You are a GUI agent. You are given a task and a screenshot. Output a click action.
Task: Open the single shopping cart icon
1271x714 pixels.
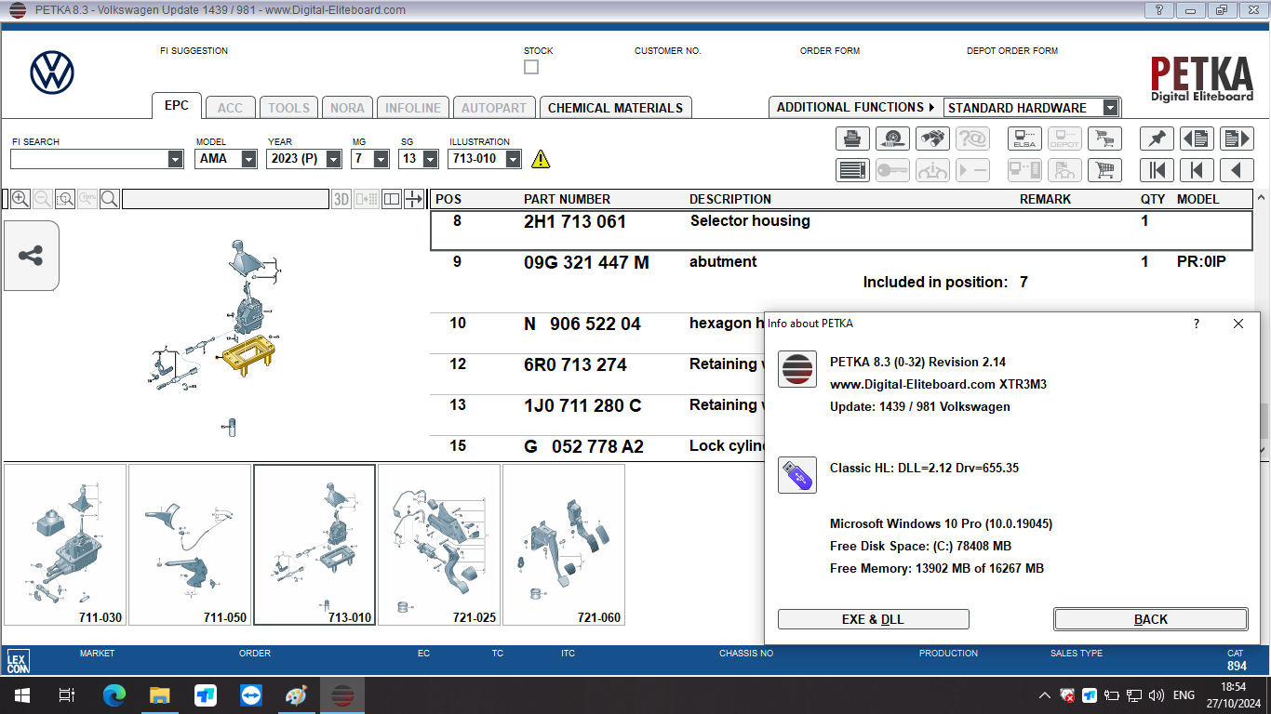pyautogui.click(x=1104, y=170)
